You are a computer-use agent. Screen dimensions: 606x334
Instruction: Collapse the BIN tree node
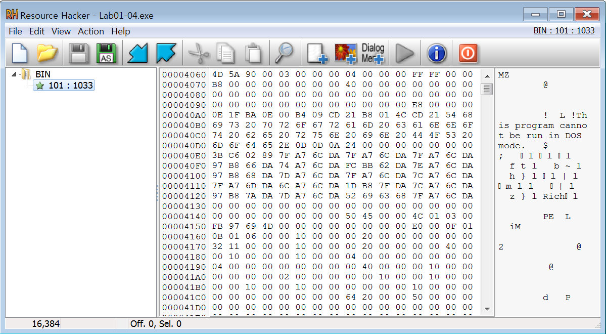point(14,74)
